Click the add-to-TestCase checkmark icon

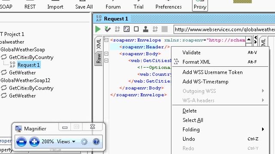(107, 29)
